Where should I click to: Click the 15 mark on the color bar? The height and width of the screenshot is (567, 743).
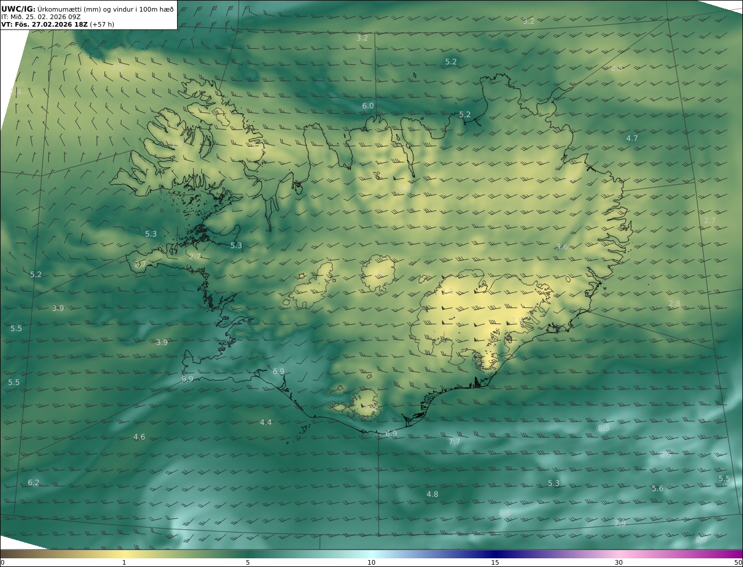tap(495, 562)
